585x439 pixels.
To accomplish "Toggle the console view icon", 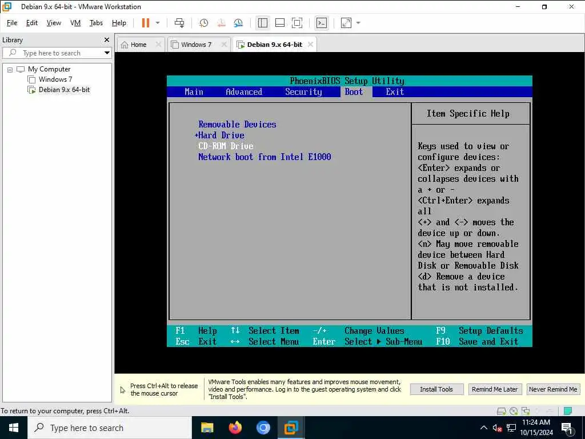I will (321, 23).
